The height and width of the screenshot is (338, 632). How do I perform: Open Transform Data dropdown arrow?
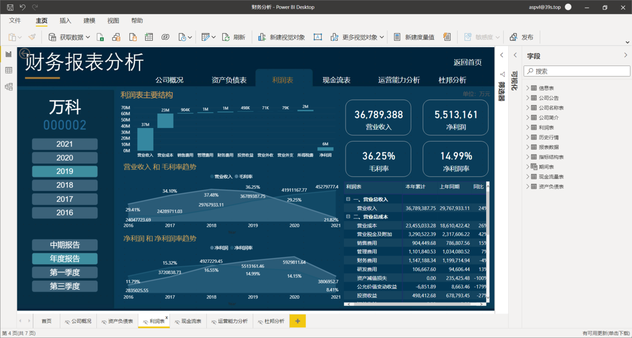point(214,37)
